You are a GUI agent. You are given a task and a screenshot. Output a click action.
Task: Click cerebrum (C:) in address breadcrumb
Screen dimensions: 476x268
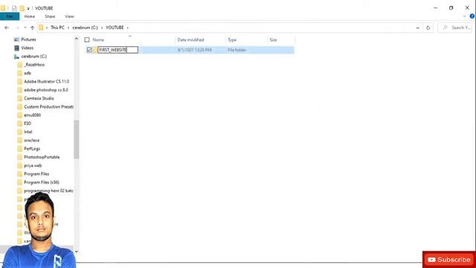click(85, 28)
